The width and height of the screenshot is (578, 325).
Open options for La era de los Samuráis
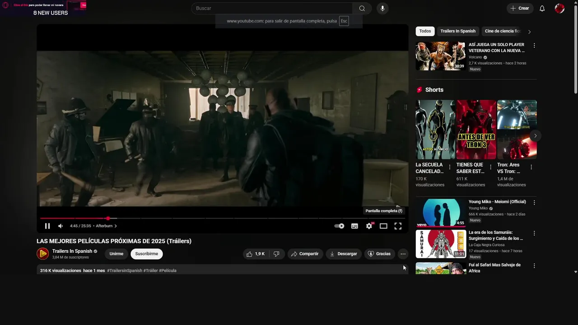(534, 233)
